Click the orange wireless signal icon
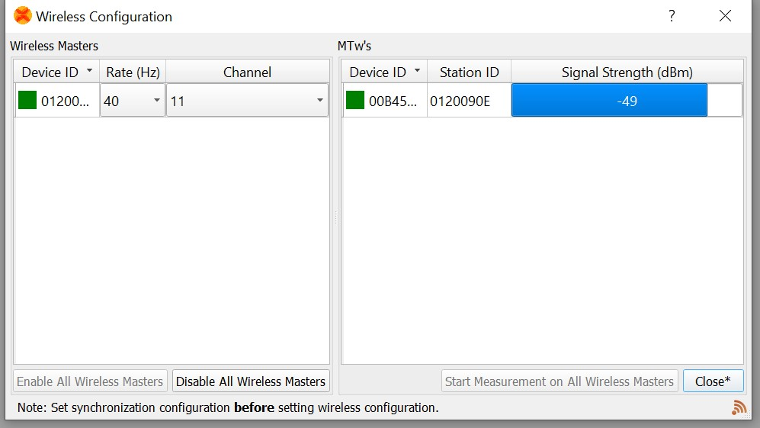The image size is (760, 428). (738, 407)
